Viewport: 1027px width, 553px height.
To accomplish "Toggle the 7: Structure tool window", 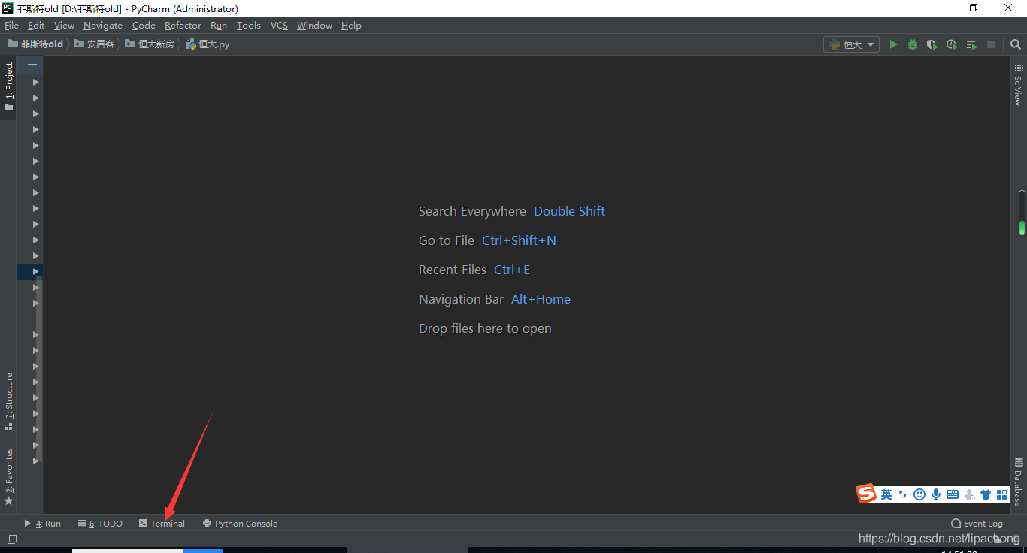I will tap(8, 401).
